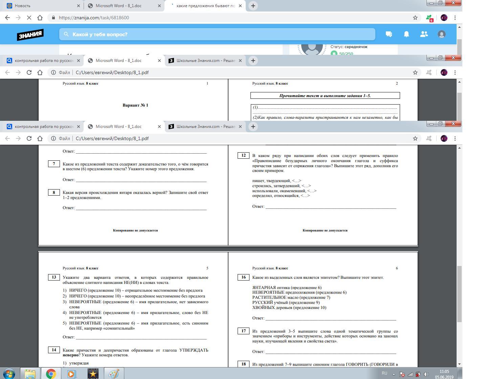Viewport: 484px width, 379px height.
Task: Click the "Вариант № 1" heading
Action: (x=135, y=105)
